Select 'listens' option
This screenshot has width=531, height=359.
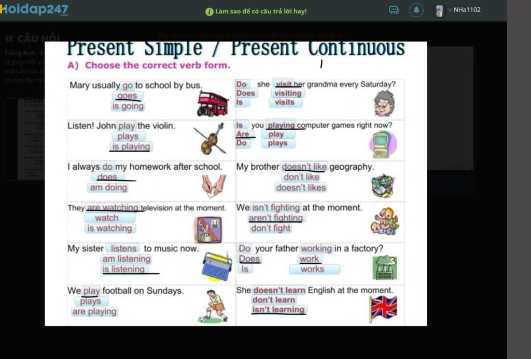pyautogui.click(x=123, y=248)
